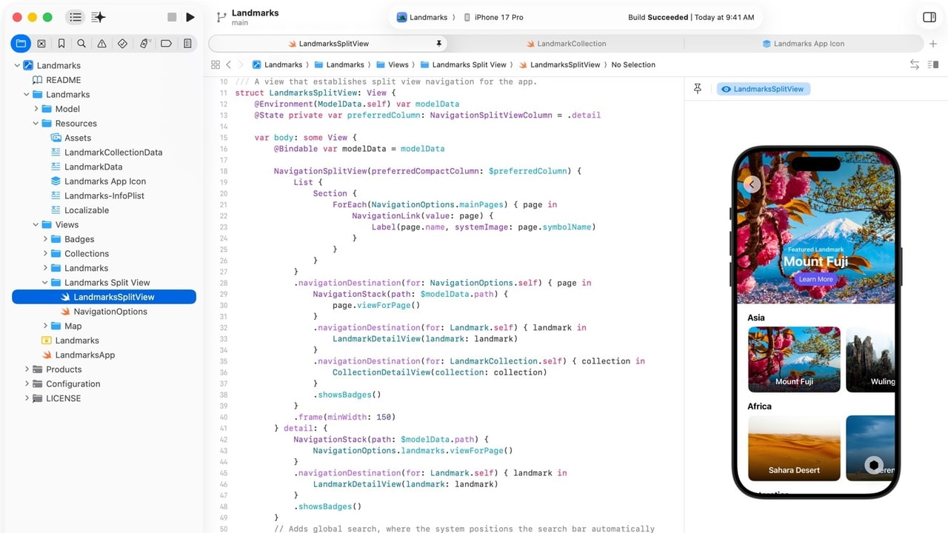Toggle the navigator list view button
This screenshot has height=533, width=948.
[76, 17]
